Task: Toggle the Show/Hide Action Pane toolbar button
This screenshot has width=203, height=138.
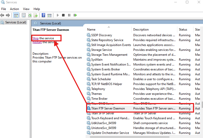Action: click(x=49, y=15)
